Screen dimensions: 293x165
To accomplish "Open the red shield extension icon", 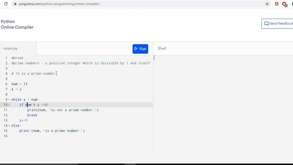I will click(x=277, y=4).
